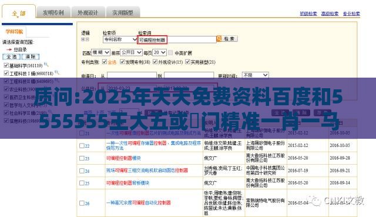Toggle the 全选 patent category checkbox
The height and width of the screenshot is (217, 376).
point(105,62)
